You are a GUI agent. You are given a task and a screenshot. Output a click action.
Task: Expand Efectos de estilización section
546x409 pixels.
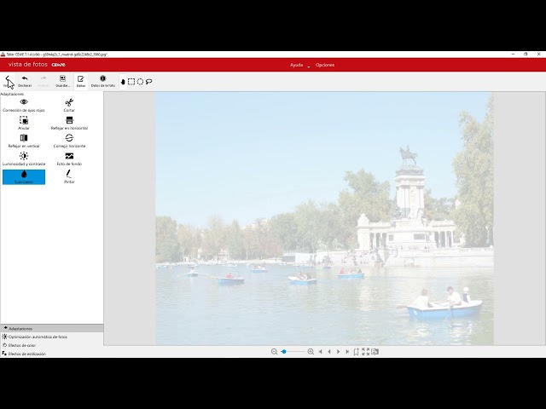[52, 354]
